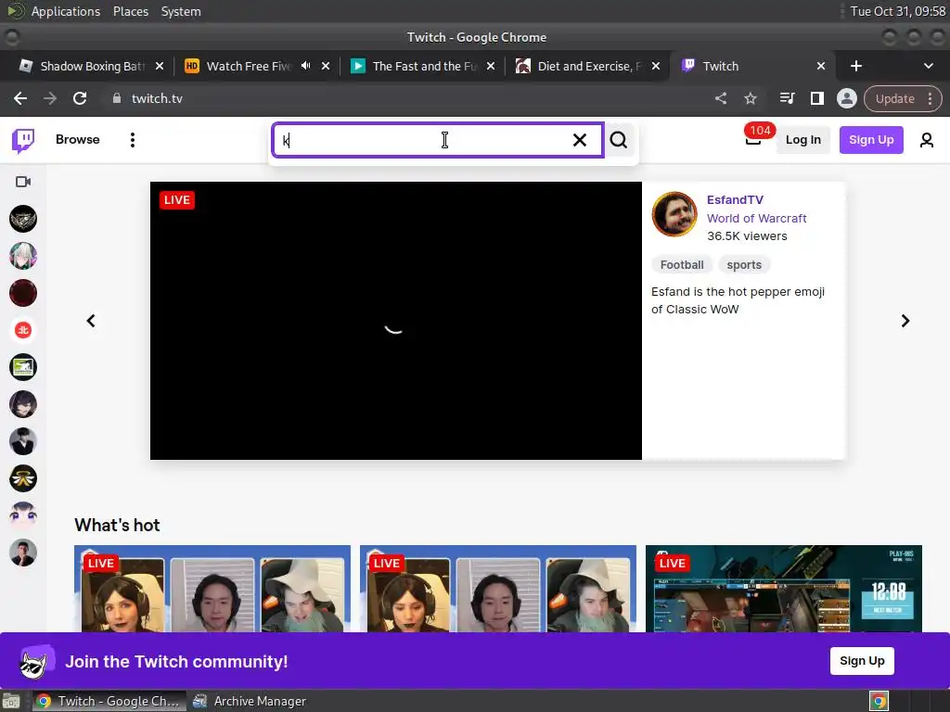Open the second What's hot live thumbnail
The width and height of the screenshot is (950, 712).
[498, 589]
